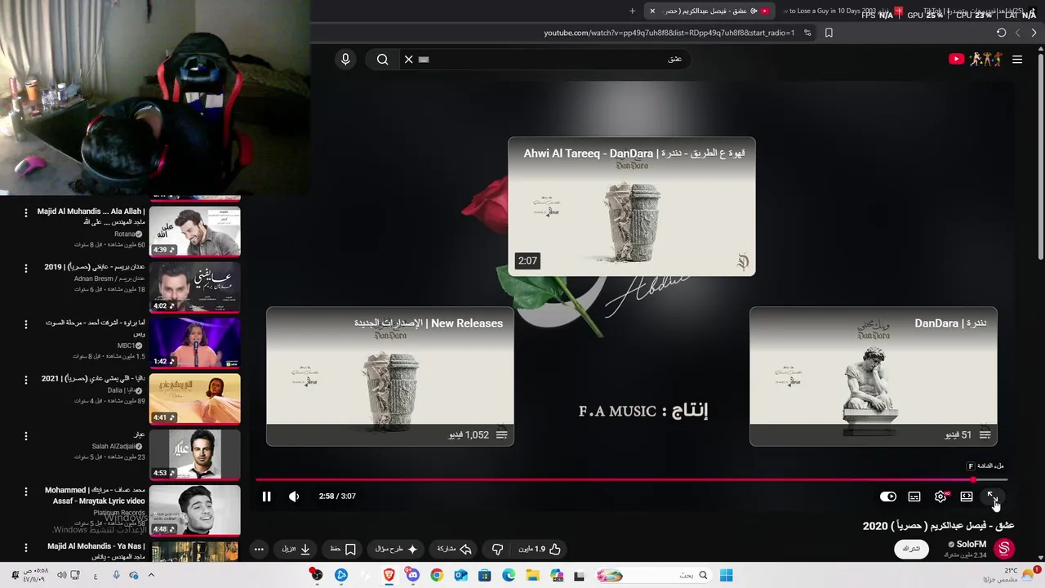Open options for Mohammed Assaf Mraytak video
The image size is (1045, 588).
click(x=25, y=491)
